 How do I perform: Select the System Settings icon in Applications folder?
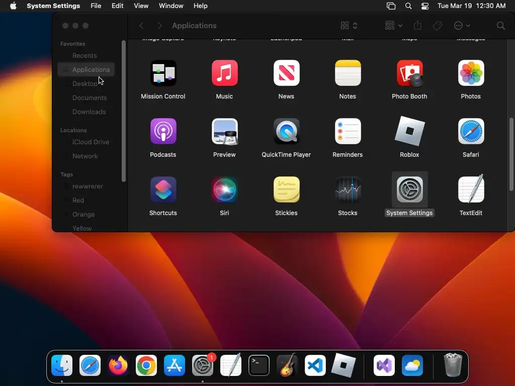[409, 189]
